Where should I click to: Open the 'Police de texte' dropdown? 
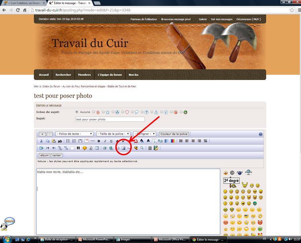click(x=74, y=134)
